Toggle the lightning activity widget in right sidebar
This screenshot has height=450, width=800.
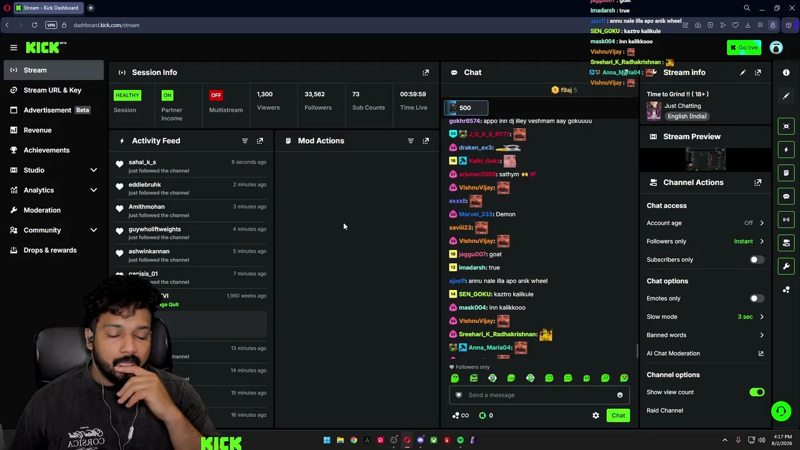(786, 150)
